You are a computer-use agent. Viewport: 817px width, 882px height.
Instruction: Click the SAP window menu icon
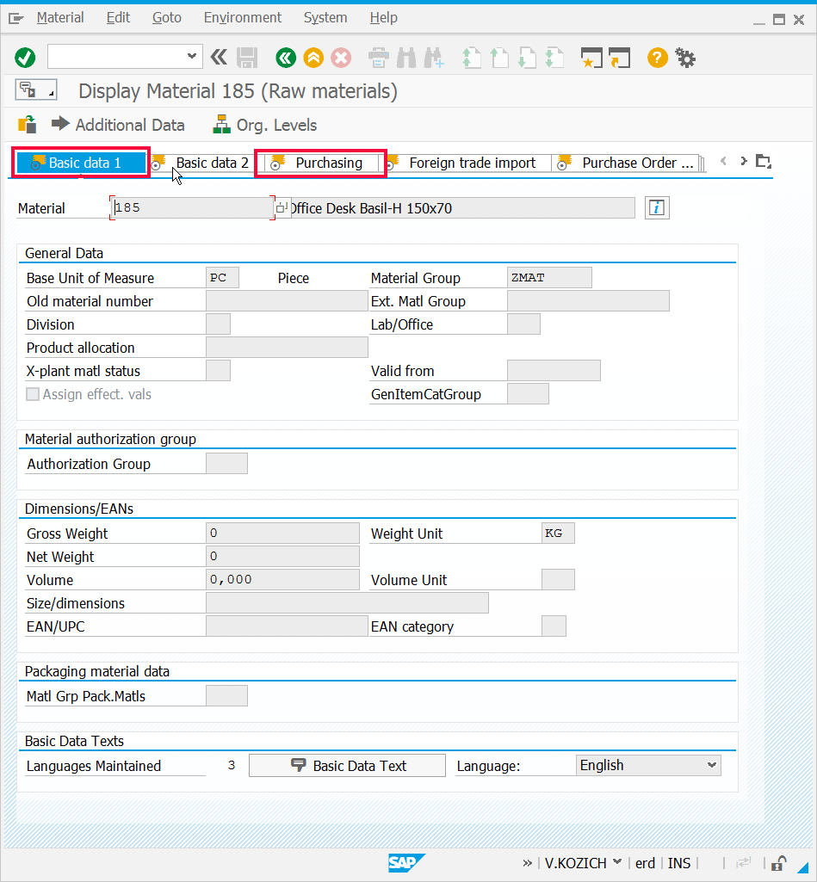click(15, 19)
